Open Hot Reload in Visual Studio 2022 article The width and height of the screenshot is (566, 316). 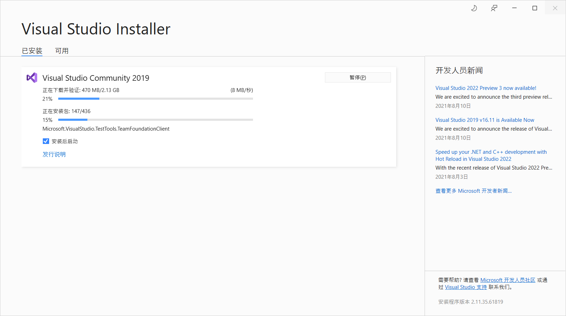pyautogui.click(x=491, y=156)
